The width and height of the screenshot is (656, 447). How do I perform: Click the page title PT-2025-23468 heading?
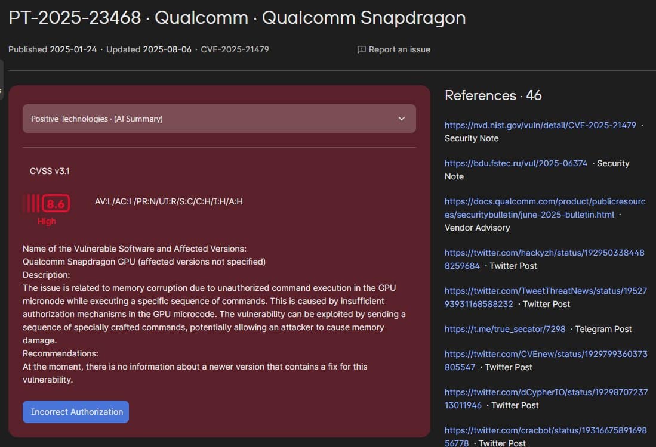(237, 18)
